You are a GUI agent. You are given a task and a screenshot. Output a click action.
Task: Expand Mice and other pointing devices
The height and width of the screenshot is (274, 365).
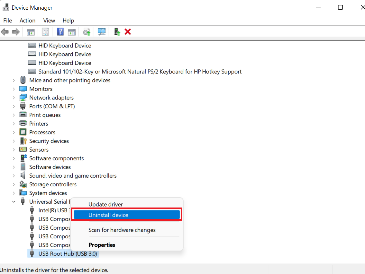(x=14, y=80)
